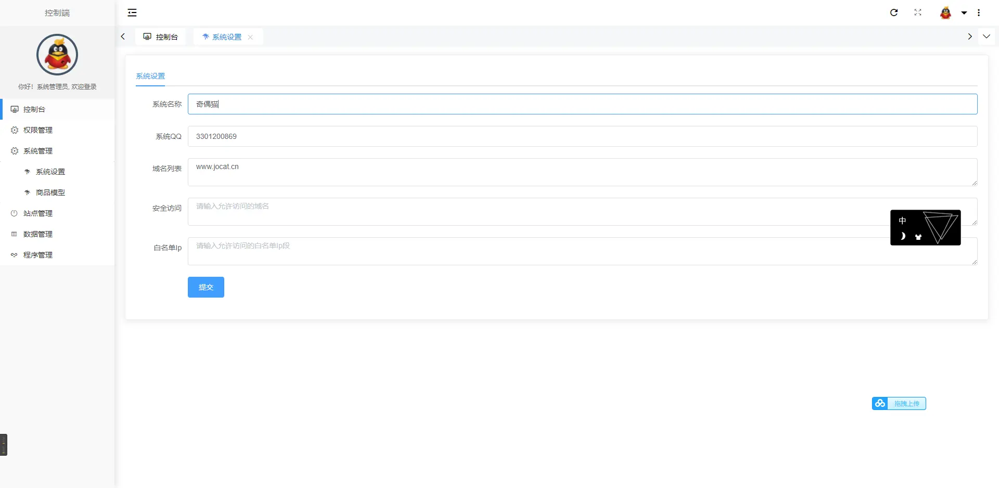999x488 pixels.
Task: Click into the 白名单Ip textarea
Action: [x=582, y=251]
